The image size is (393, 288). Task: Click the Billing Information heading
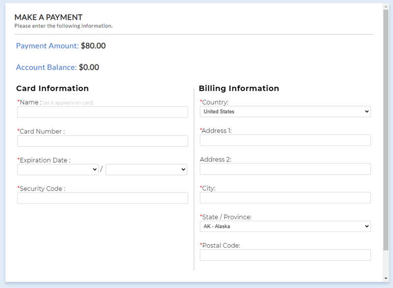click(x=239, y=88)
